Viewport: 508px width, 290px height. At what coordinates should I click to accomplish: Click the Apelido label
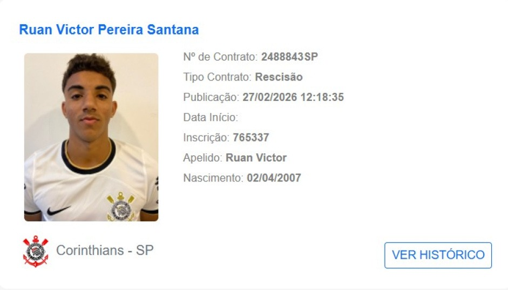pos(203,158)
